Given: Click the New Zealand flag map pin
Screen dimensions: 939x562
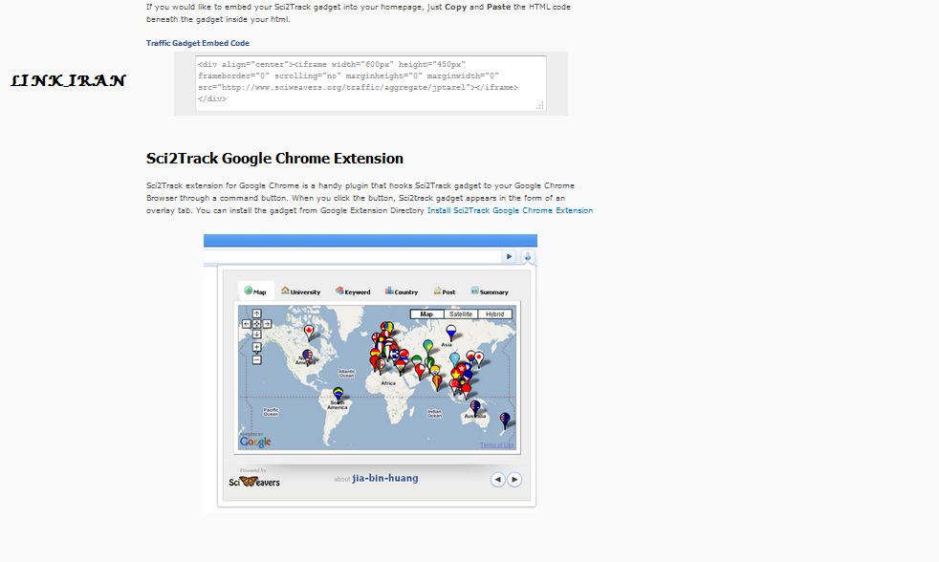Looking at the screenshot, I should pos(506,421).
